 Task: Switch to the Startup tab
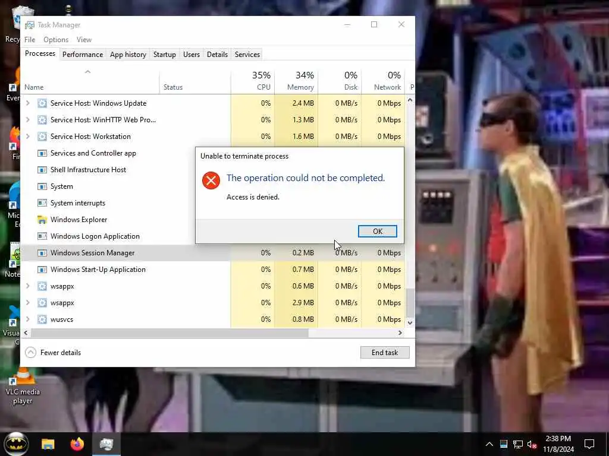[165, 54]
